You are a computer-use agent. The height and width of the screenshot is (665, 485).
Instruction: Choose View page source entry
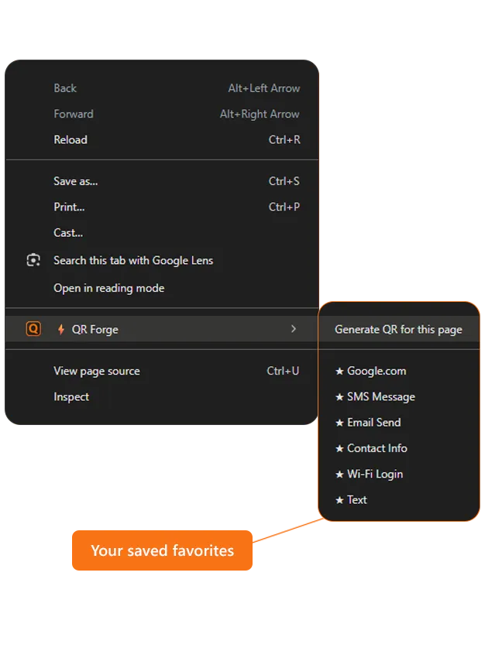coord(162,371)
